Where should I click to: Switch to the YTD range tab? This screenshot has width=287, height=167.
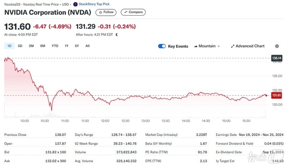pyautogui.click(x=55, y=46)
